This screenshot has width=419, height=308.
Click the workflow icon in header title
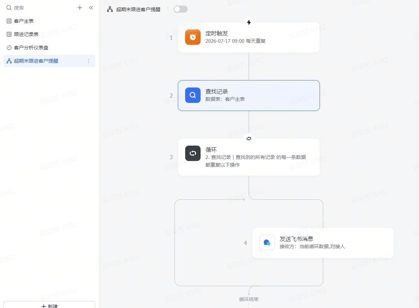110,9
